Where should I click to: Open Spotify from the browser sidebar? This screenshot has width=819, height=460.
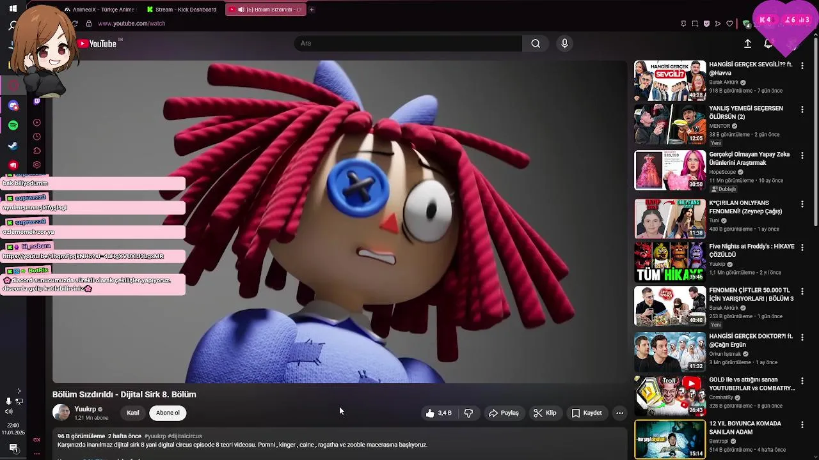click(13, 126)
